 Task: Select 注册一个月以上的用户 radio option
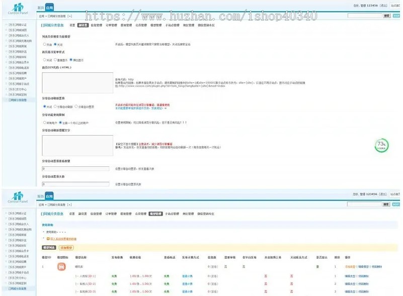[x=60, y=123]
